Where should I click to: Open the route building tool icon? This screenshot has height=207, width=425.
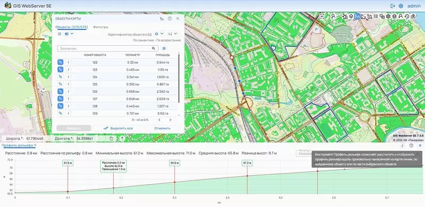point(370,16)
